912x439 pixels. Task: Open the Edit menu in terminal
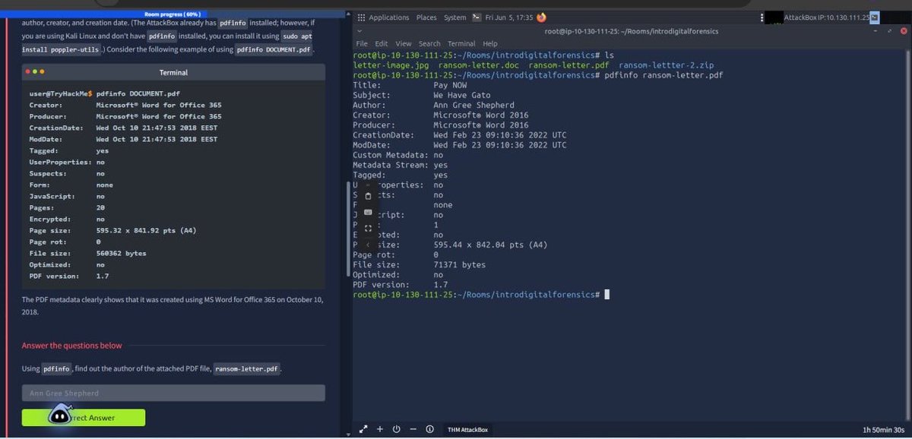tap(382, 44)
